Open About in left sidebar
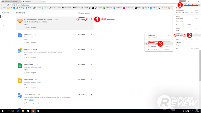The height and width of the screenshot is (113, 201). point(4,26)
